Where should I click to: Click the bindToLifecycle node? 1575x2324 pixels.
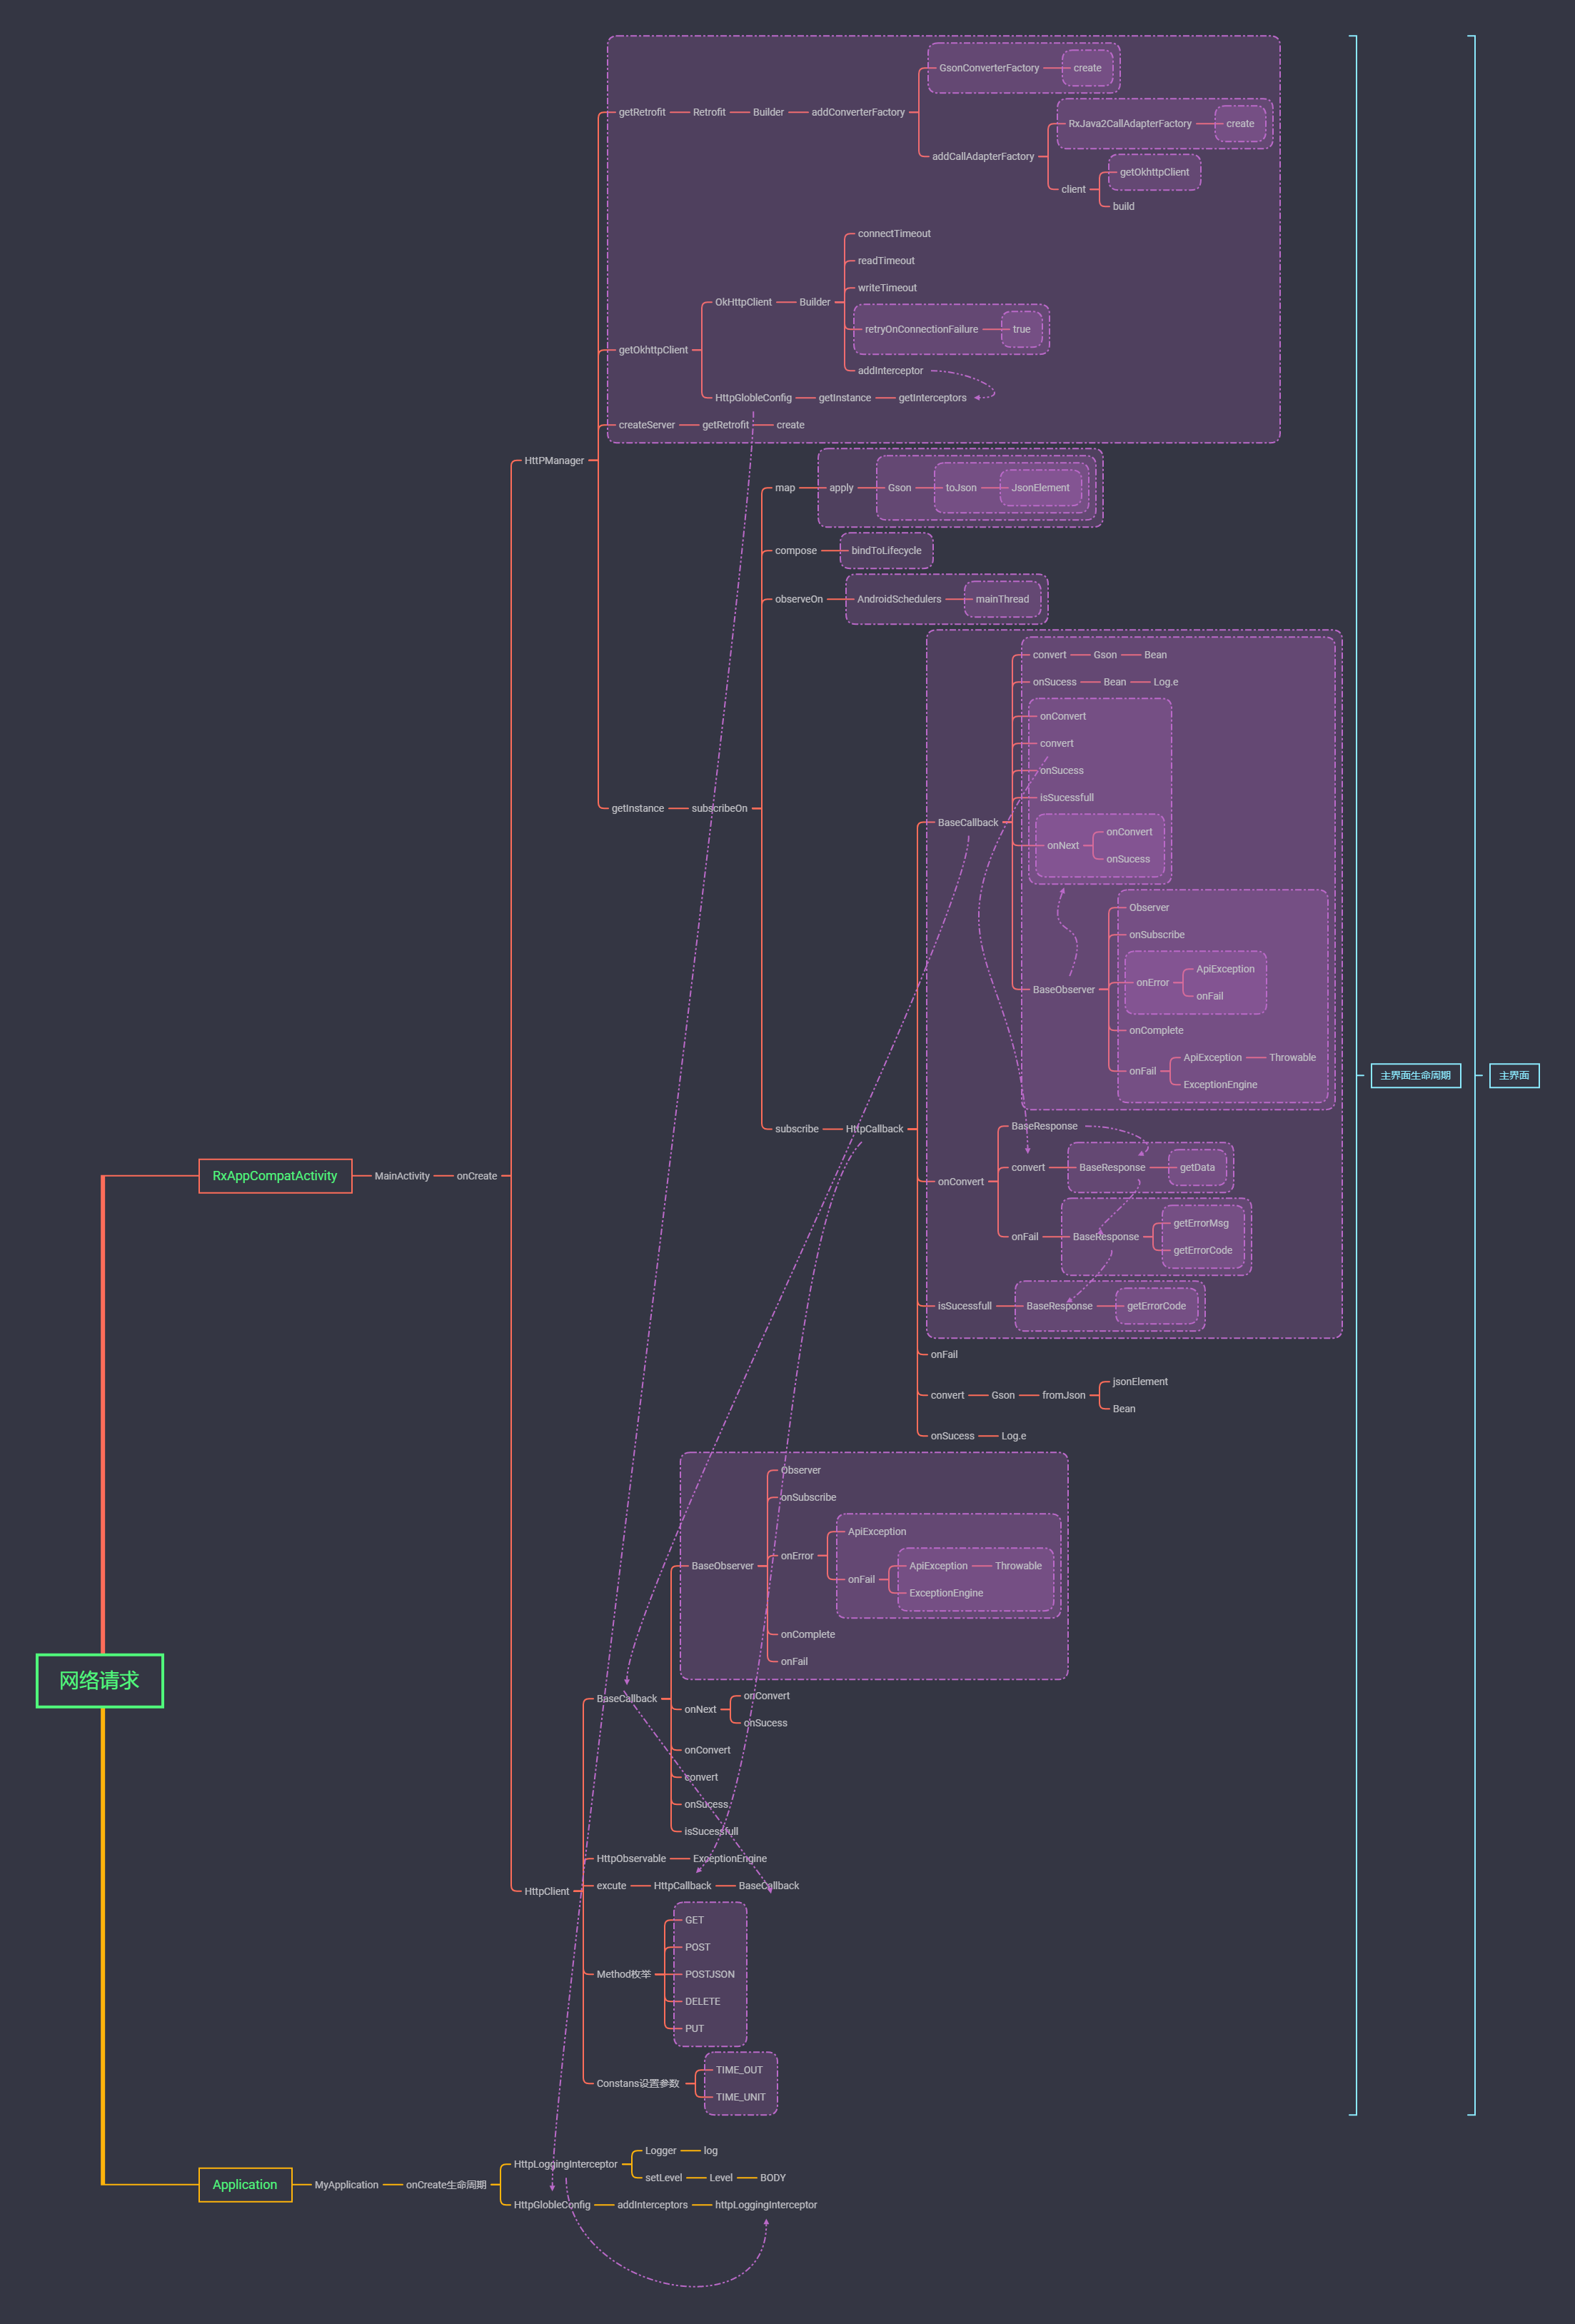(x=886, y=551)
